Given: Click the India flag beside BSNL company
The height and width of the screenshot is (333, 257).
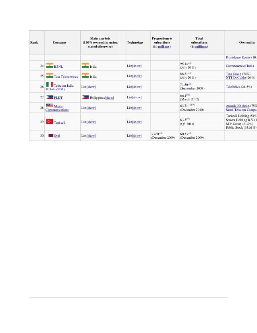Looking at the screenshot, I should pos(50,65).
